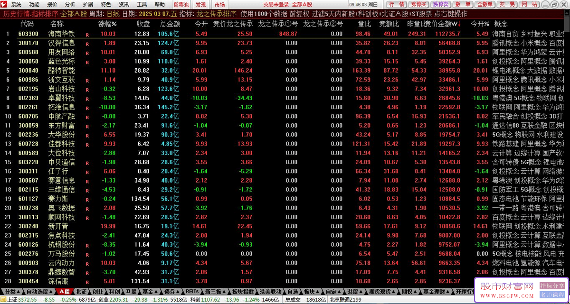Expand the 自动选股 tab menu
Image resolution: width=570 pixels, height=304 pixels.
coord(39,291)
